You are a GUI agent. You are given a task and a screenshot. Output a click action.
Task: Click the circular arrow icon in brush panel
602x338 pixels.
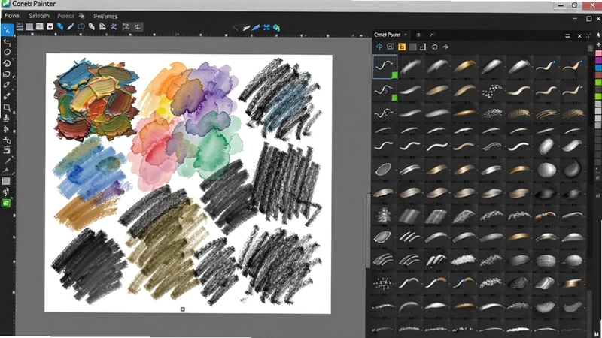435,47
